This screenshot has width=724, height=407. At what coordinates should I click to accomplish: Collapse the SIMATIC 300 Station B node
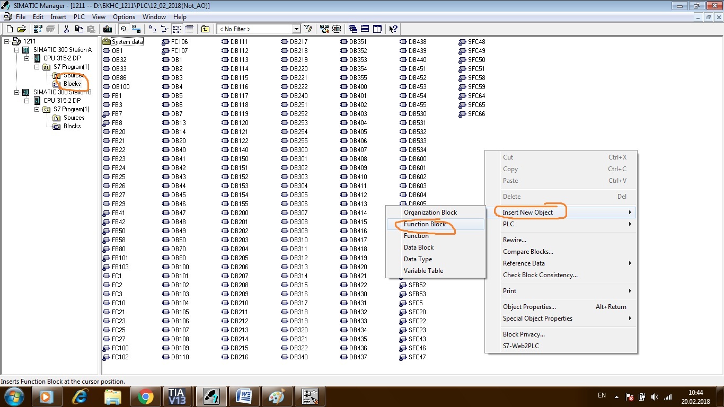17,92
